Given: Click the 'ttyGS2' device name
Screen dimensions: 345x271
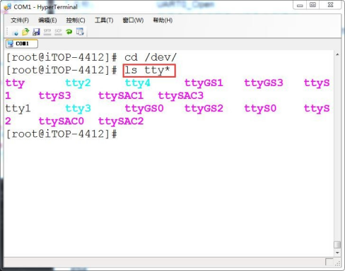Looking at the screenshot, I should point(204,109).
